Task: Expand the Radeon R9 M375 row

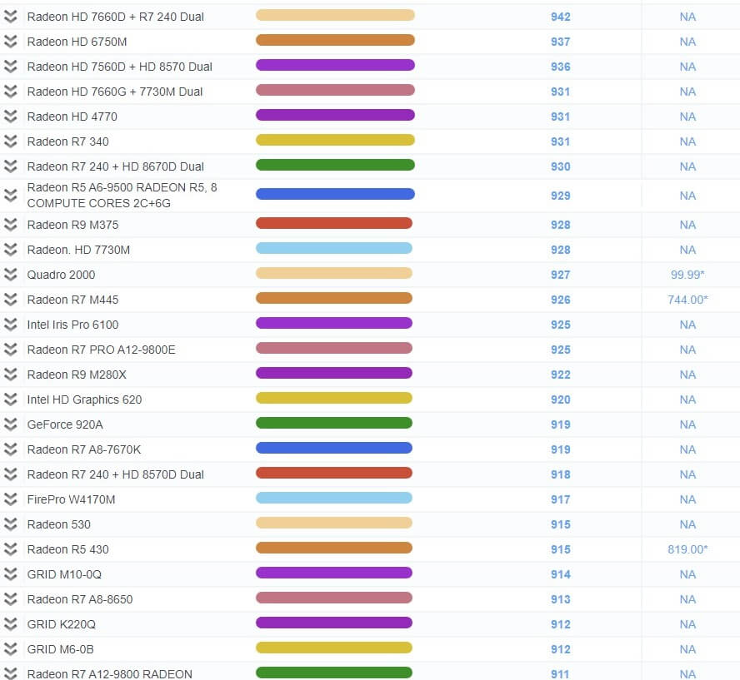Action: (10, 225)
